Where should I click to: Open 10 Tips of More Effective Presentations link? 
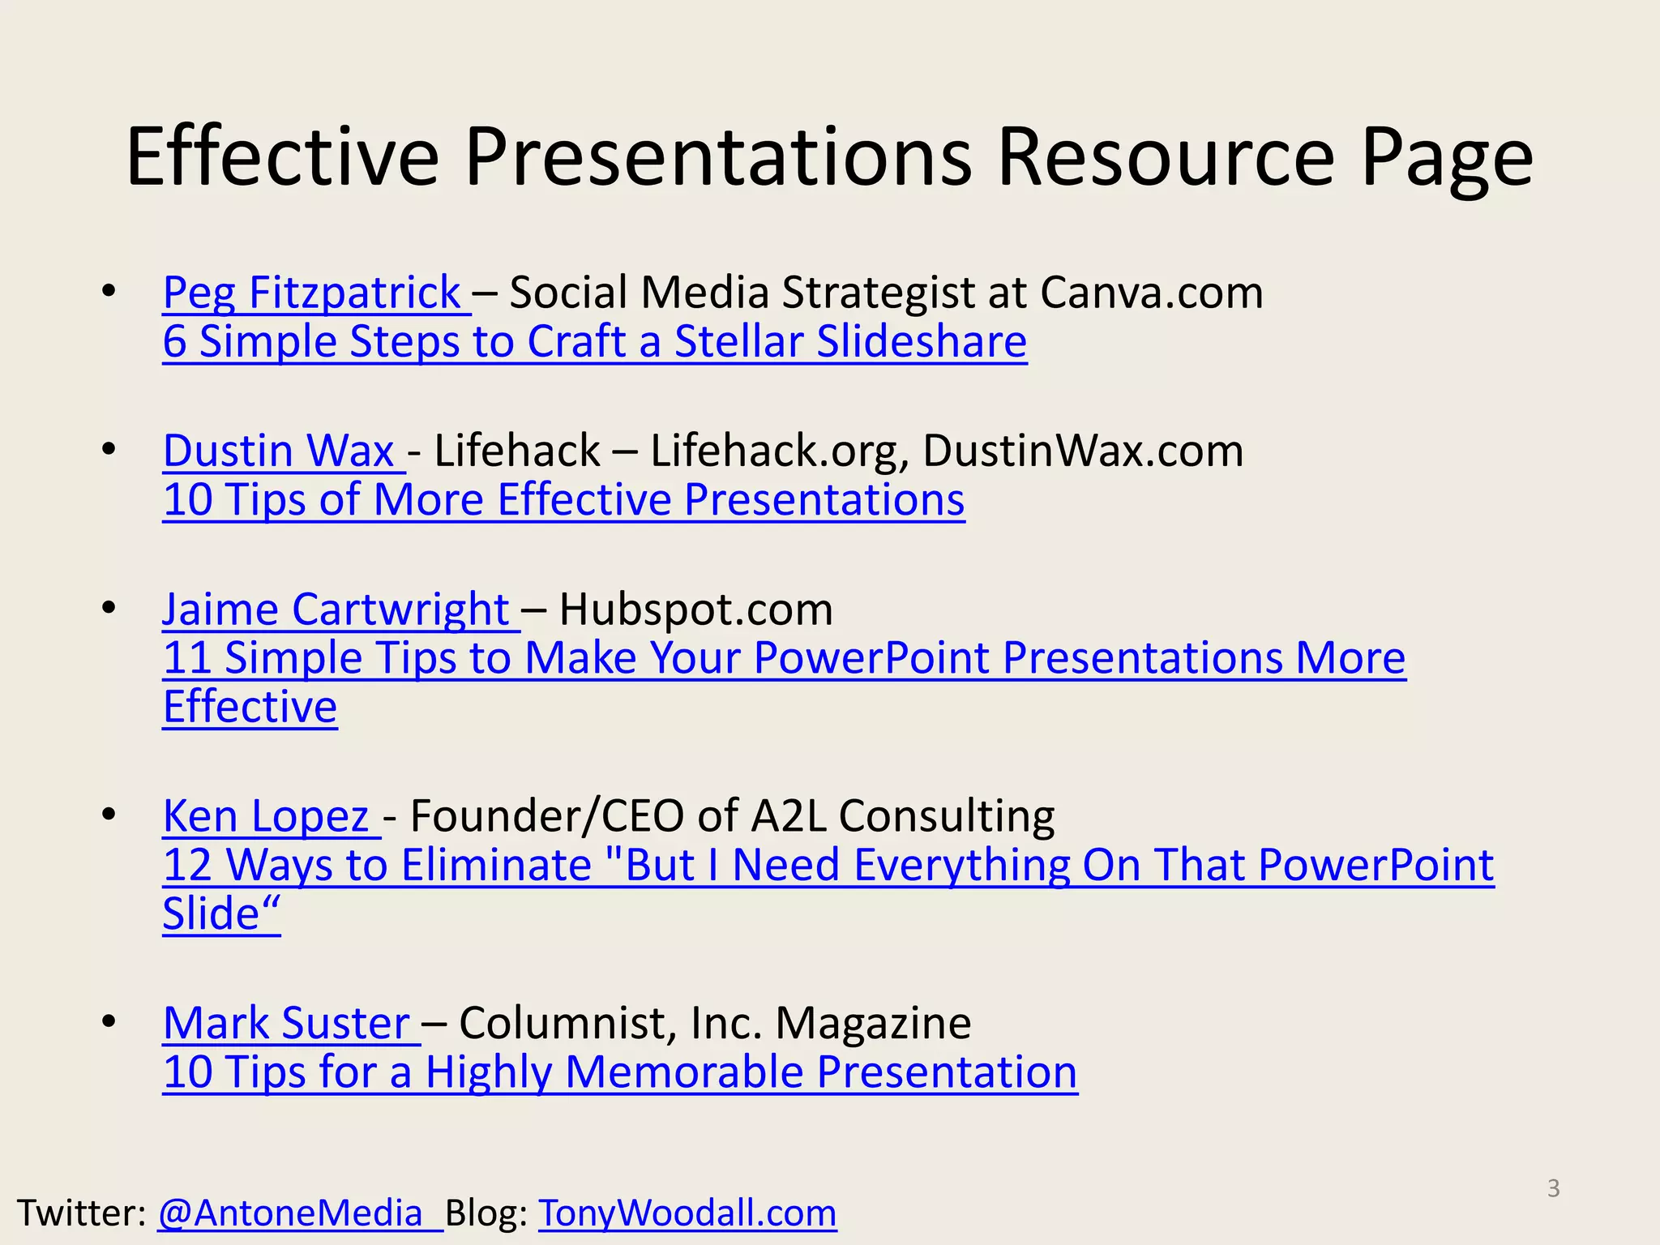click(564, 499)
